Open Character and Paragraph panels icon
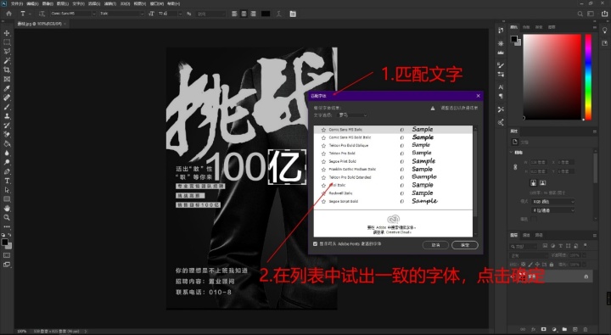Viewport: 611px width, 335px height. click(x=293, y=14)
